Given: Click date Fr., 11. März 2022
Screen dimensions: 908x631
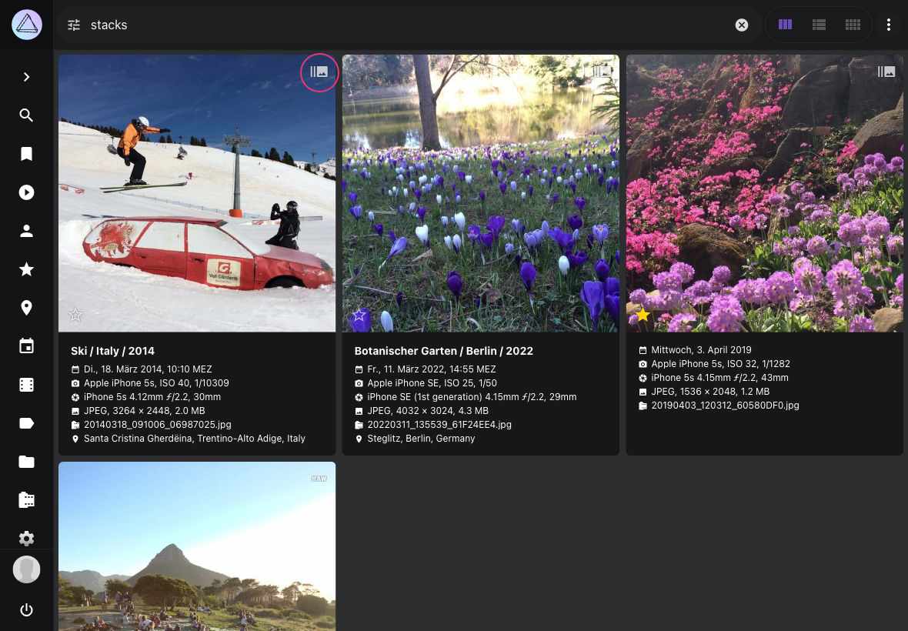Looking at the screenshot, I should [432, 369].
